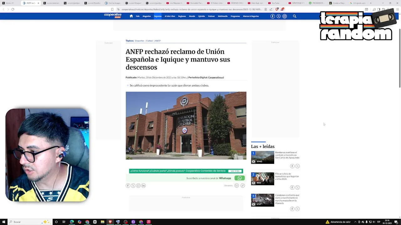
Task: Share Bomberos story on Facebook
Action: [x=292, y=166]
